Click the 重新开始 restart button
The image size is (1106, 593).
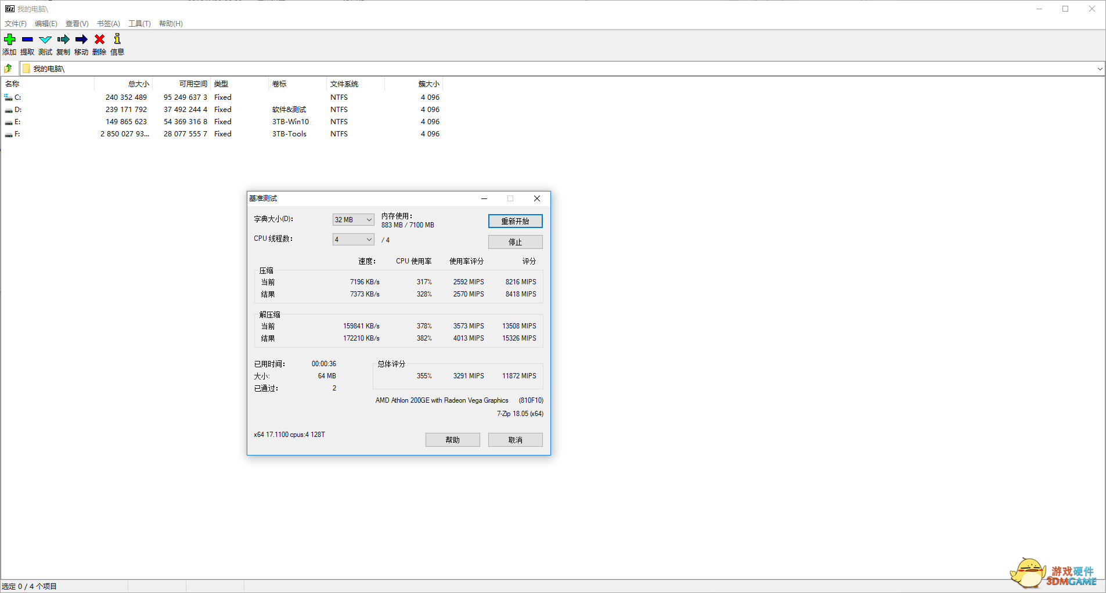[516, 221]
